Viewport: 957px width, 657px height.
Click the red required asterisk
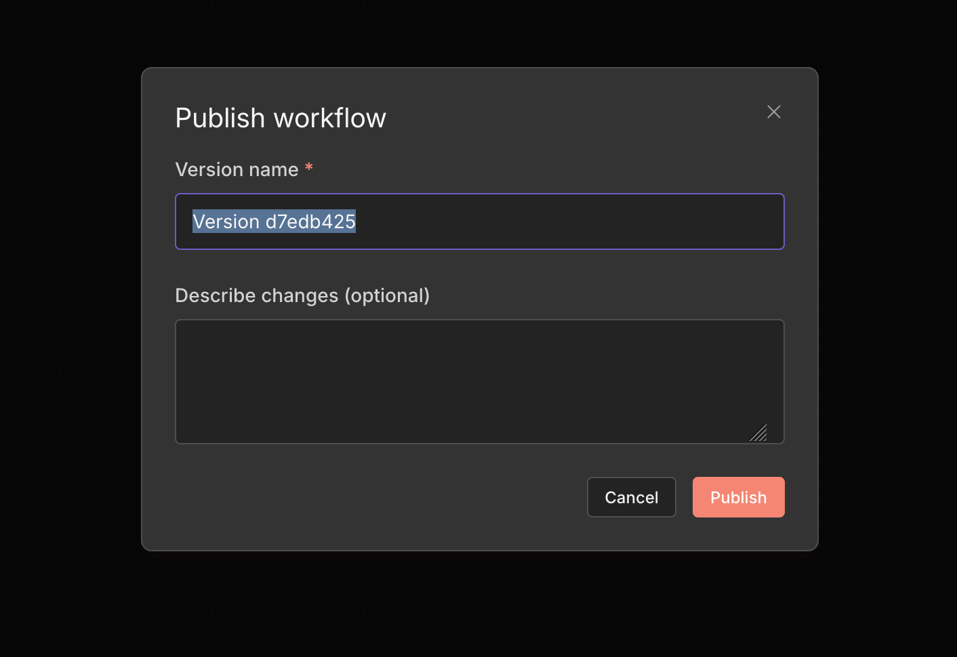click(309, 167)
